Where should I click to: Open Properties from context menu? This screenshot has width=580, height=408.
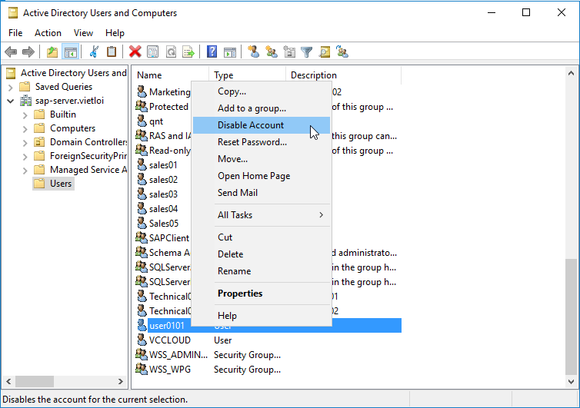coord(261,293)
